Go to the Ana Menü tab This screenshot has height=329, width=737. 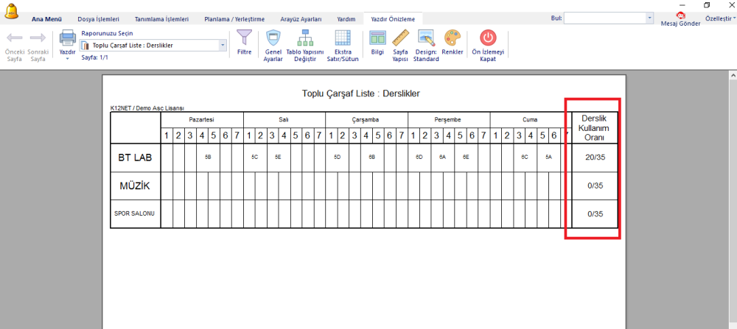click(x=46, y=19)
